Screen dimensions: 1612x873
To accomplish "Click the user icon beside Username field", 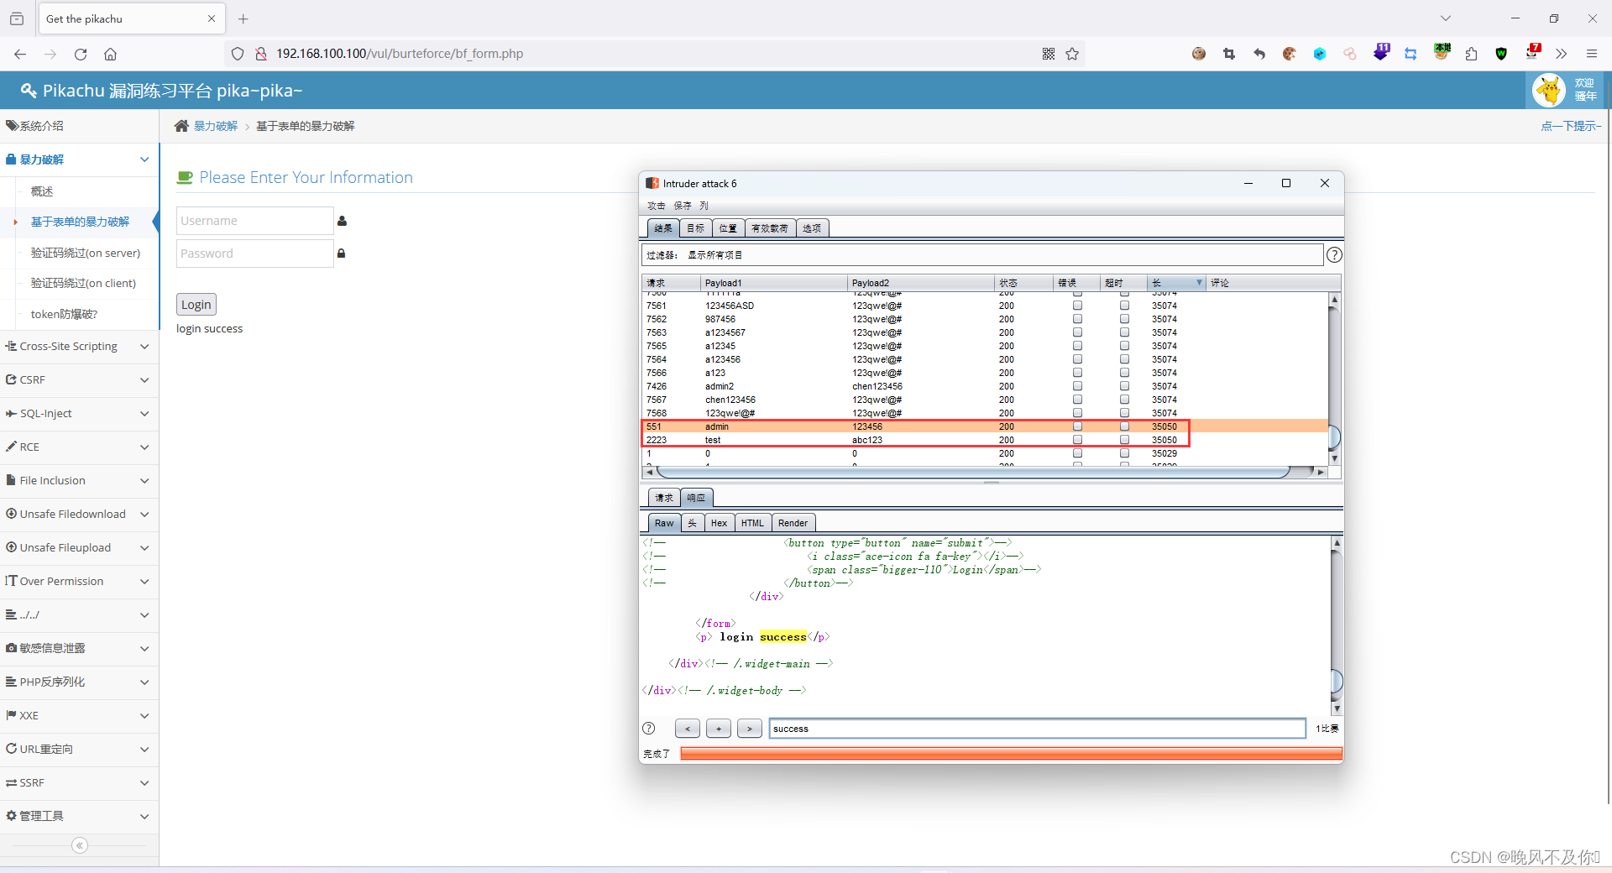I will 342,221.
